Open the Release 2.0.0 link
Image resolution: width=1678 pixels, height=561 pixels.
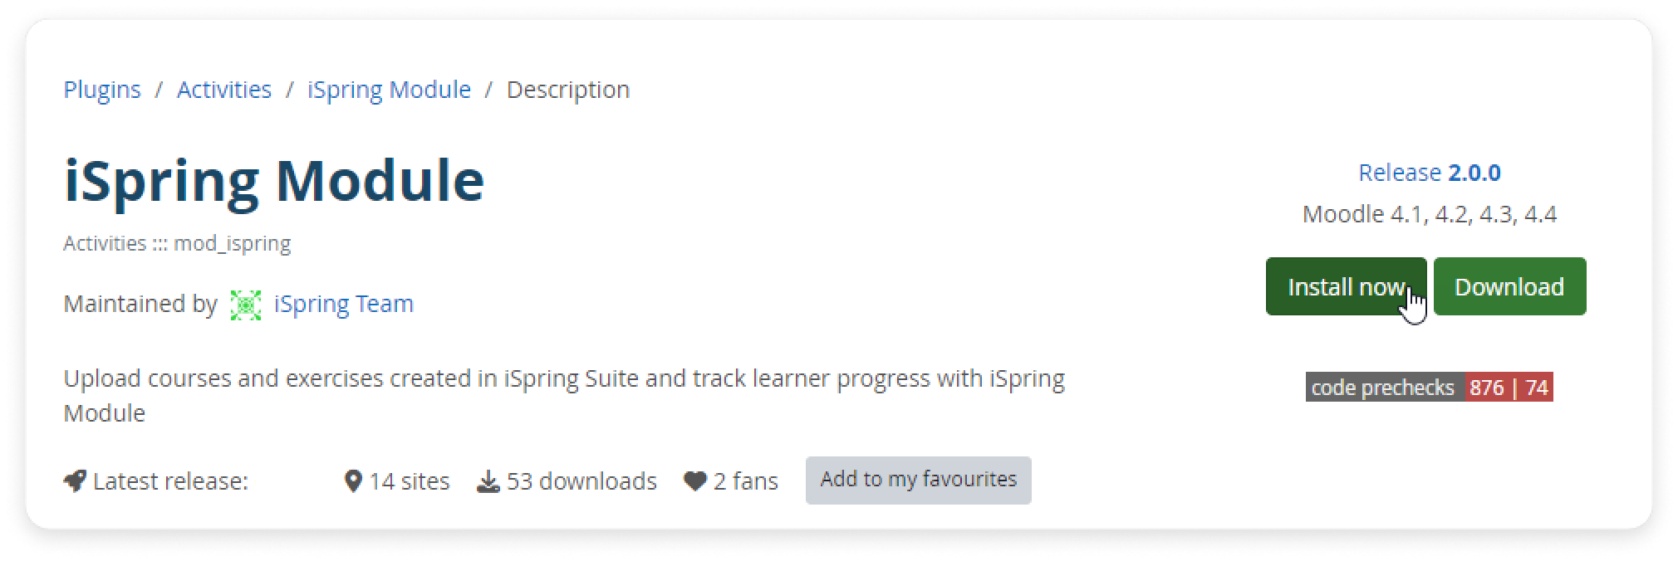point(1429,173)
